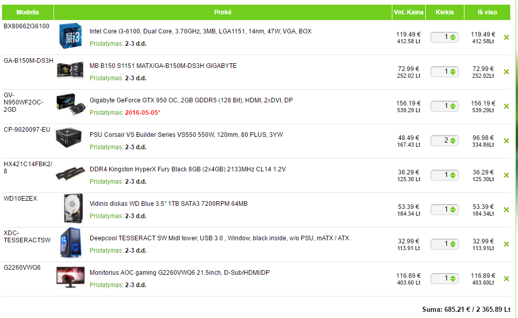Remove the GA-B150M-DS3H motherboard row

(506, 72)
